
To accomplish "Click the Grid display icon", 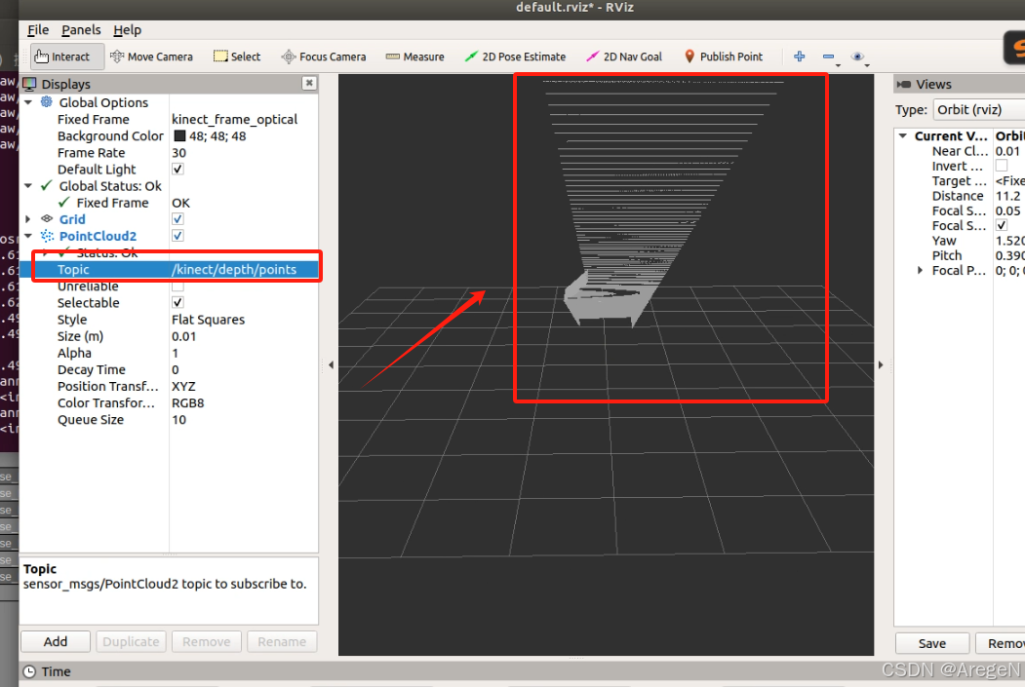I will pyautogui.click(x=47, y=219).
